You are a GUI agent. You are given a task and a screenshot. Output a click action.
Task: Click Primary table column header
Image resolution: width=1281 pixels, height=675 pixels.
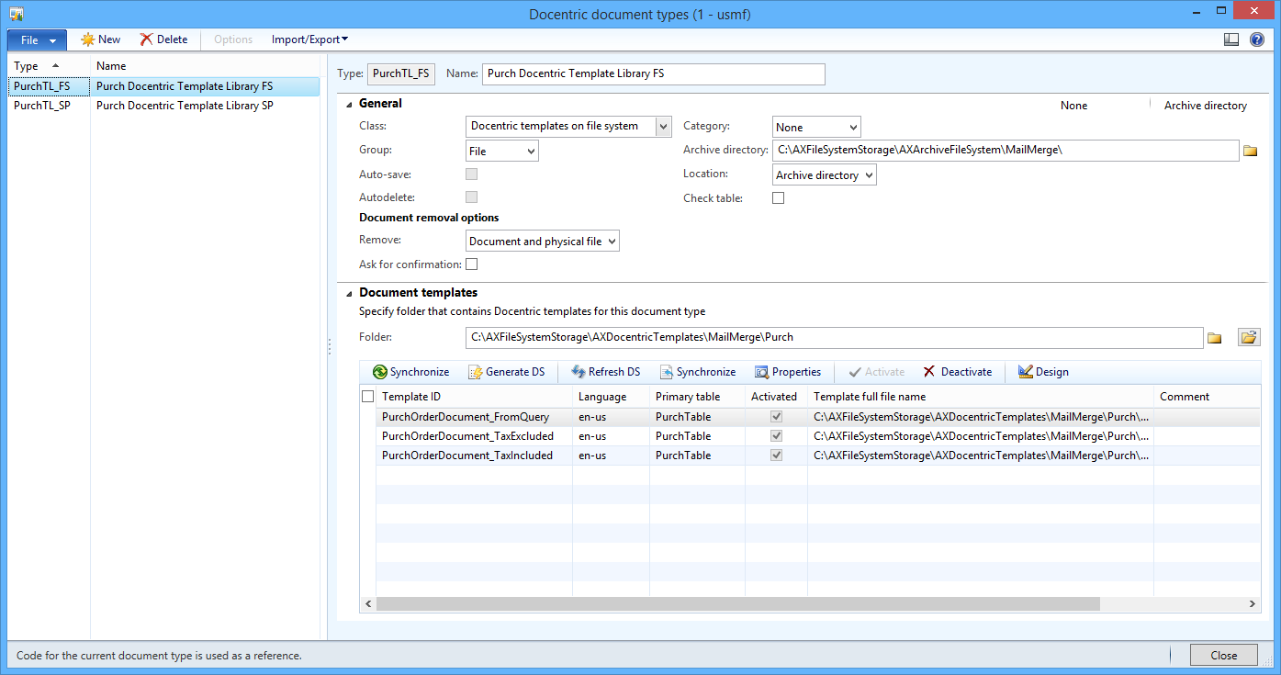click(x=697, y=397)
